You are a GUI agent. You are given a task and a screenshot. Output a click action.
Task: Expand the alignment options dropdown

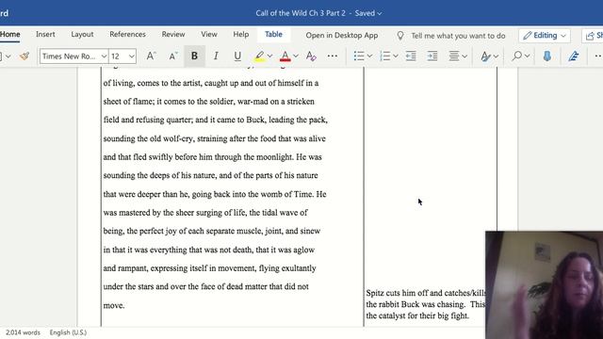464,56
